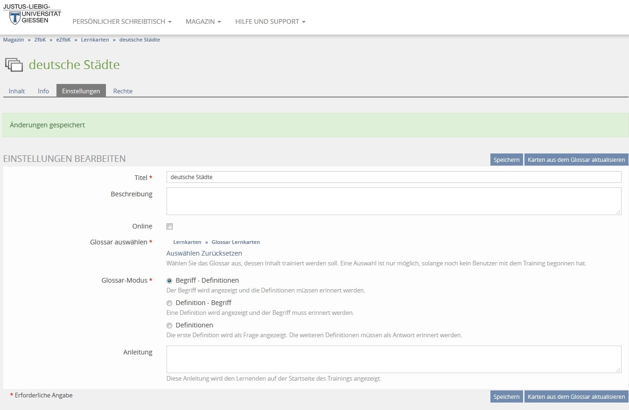Open Hilfe und Support dropdown
This screenshot has height=410, width=629.
pyautogui.click(x=270, y=21)
